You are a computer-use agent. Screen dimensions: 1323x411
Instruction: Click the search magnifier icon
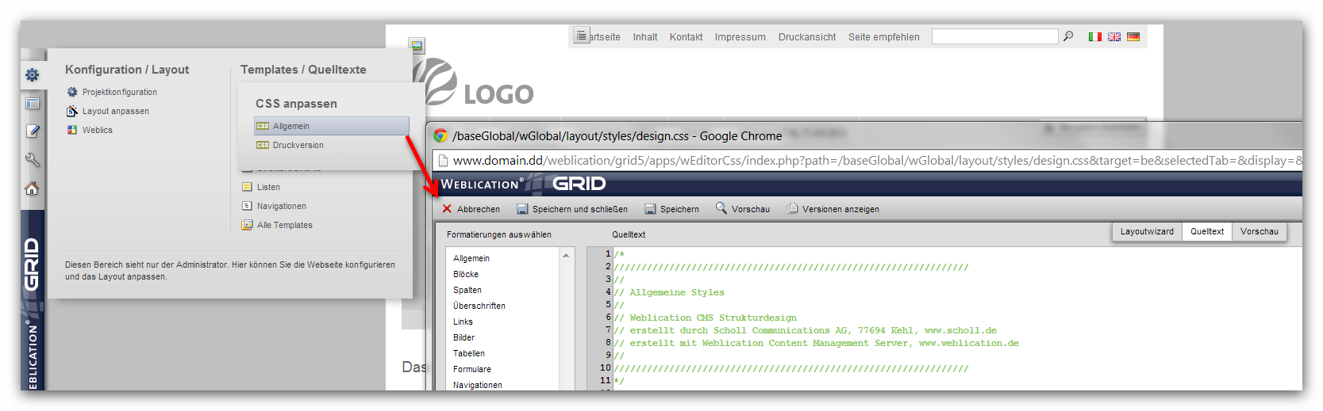point(1068,36)
